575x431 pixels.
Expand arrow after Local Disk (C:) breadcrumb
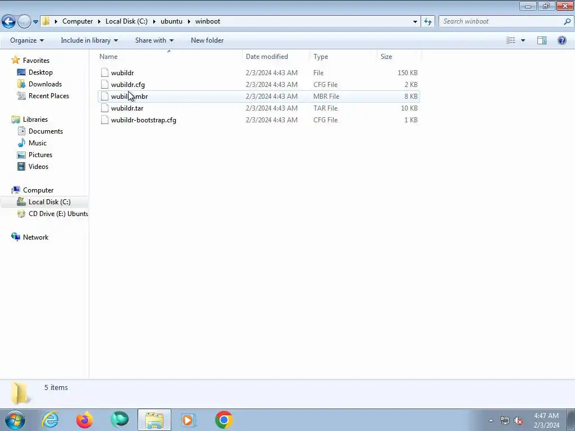click(x=154, y=21)
